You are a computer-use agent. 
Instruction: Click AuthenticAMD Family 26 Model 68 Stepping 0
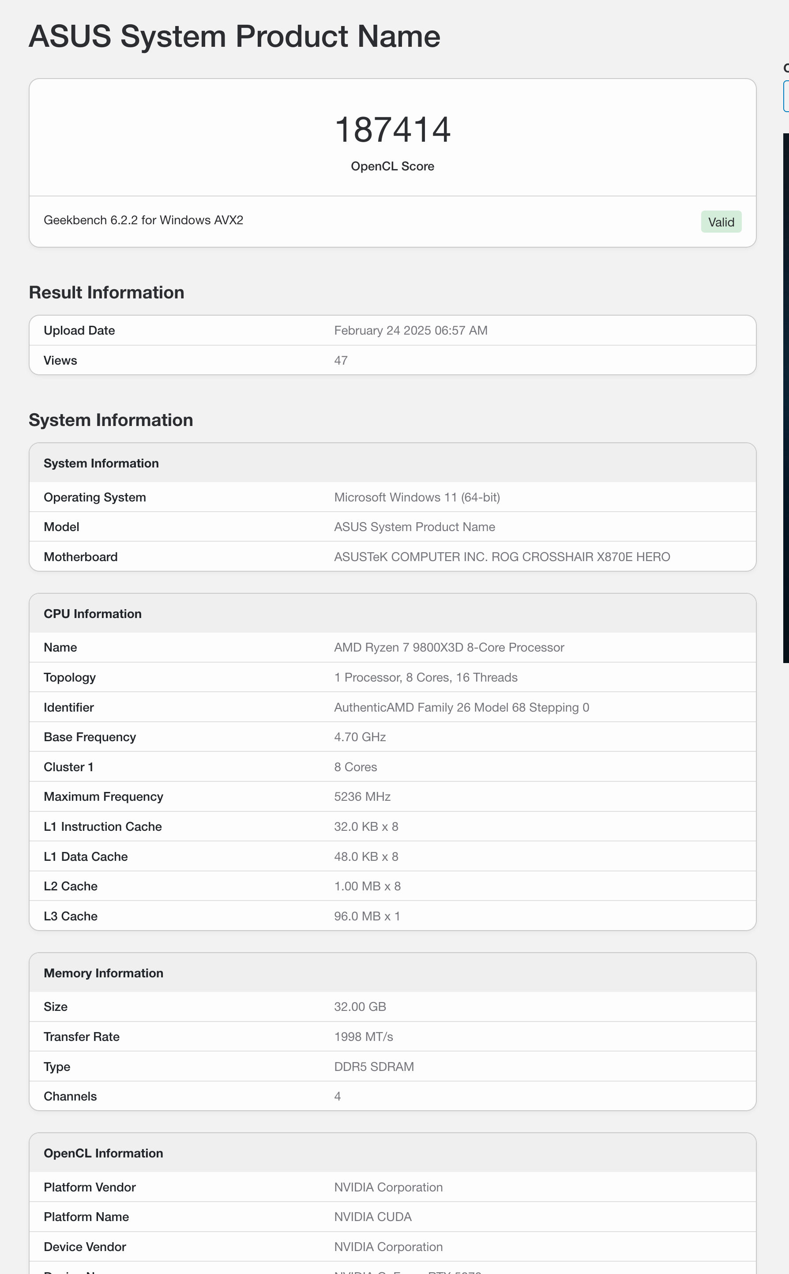click(461, 707)
